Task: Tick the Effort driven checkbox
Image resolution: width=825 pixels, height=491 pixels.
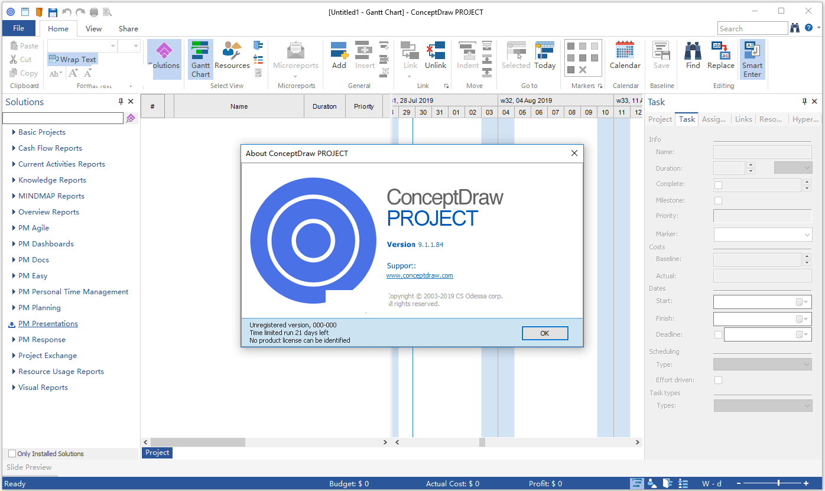Action: point(718,380)
